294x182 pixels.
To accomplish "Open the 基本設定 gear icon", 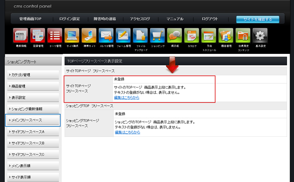I will click(260, 35).
